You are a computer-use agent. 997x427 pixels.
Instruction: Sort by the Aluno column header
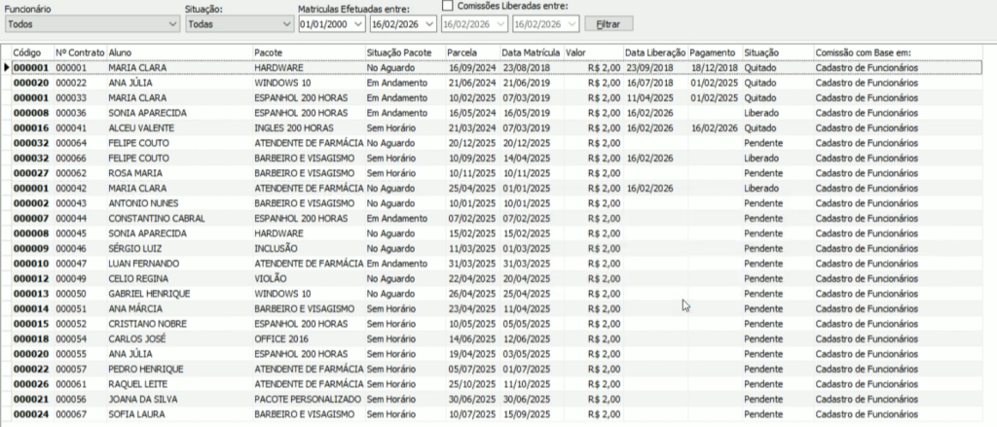[x=179, y=53]
